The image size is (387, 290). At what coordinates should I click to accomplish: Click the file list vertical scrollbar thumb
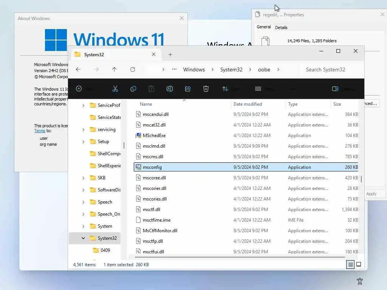click(x=361, y=179)
